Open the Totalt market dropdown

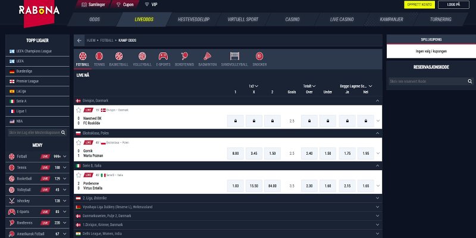[309, 86]
